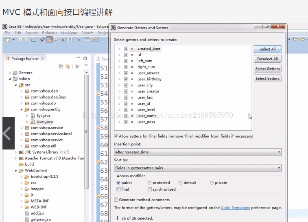Toggle Mark Occurrences highlighter icon
Image resolution: width=308 pixels, height=222 pixels.
tap(49, 40)
